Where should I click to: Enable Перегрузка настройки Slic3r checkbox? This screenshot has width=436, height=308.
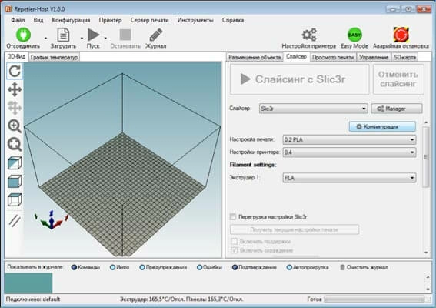(233, 216)
